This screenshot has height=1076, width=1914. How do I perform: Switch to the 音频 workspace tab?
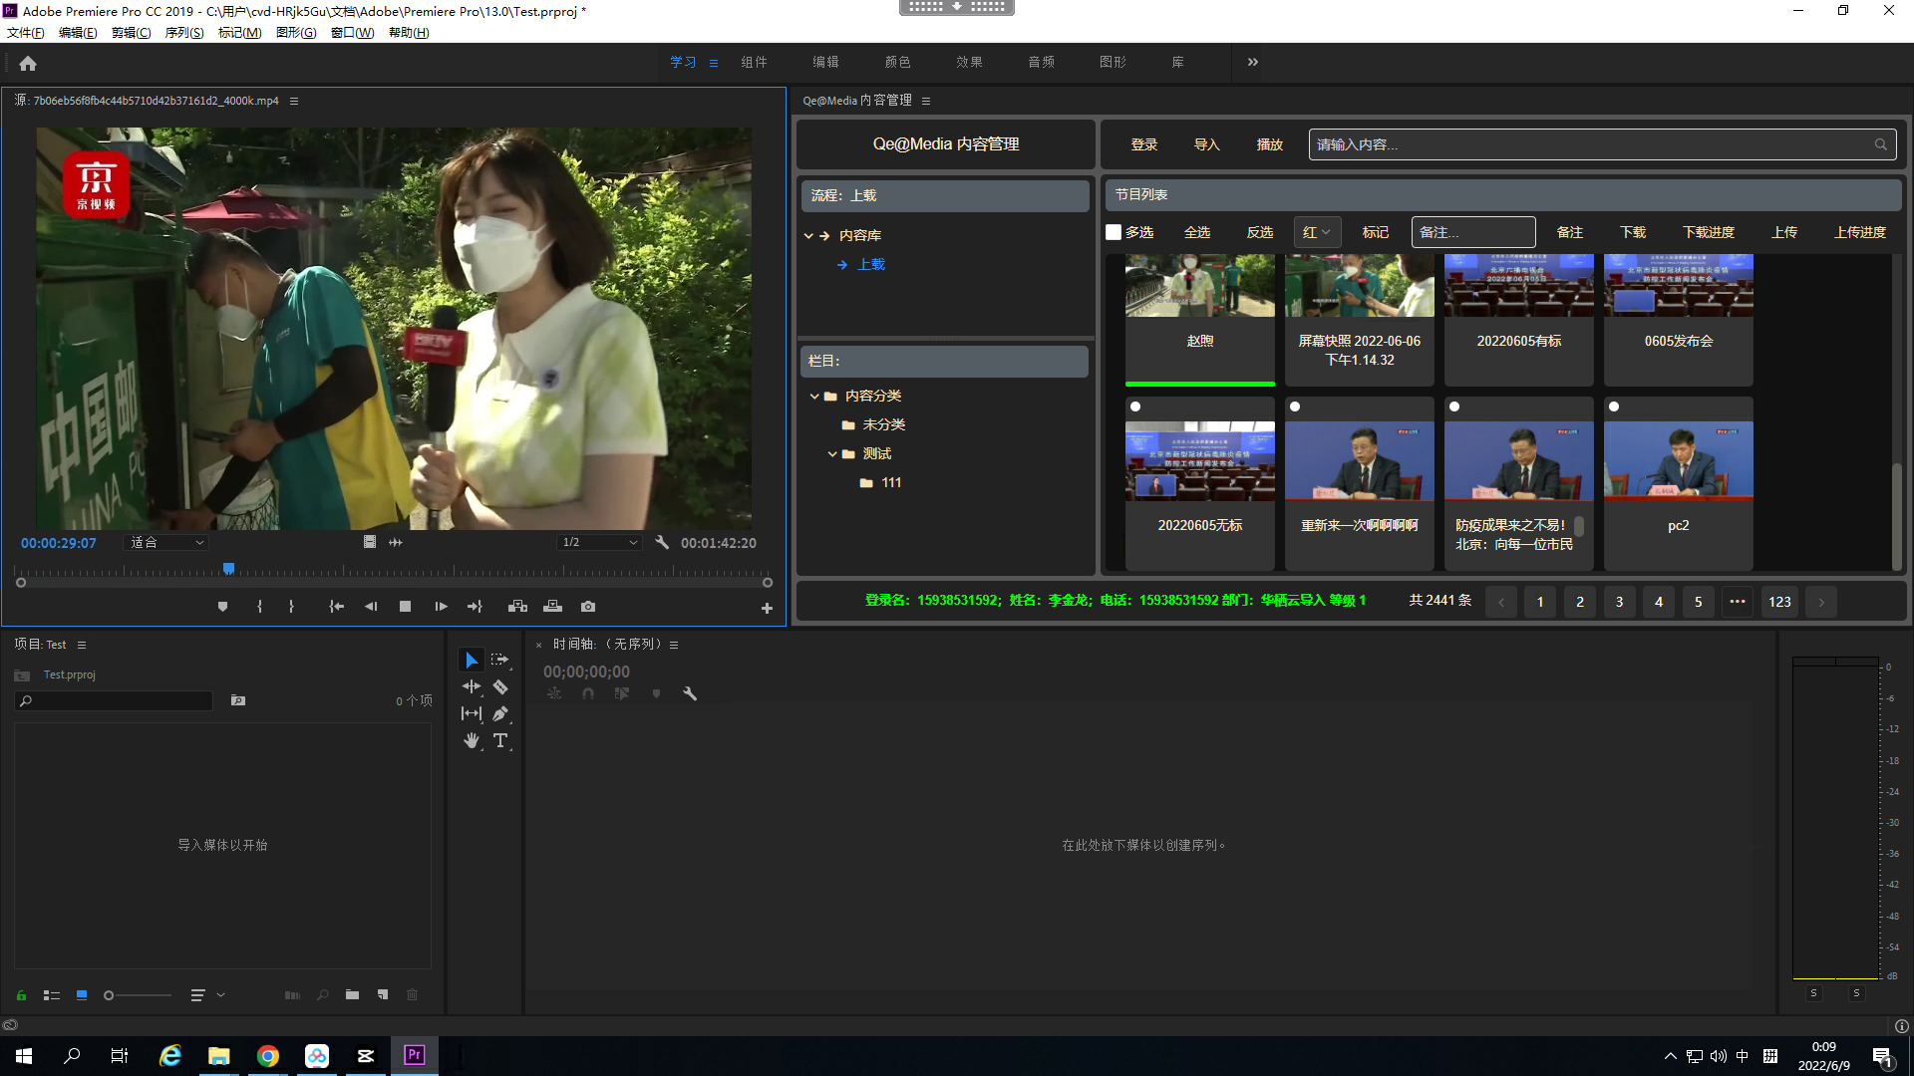[x=1041, y=62]
